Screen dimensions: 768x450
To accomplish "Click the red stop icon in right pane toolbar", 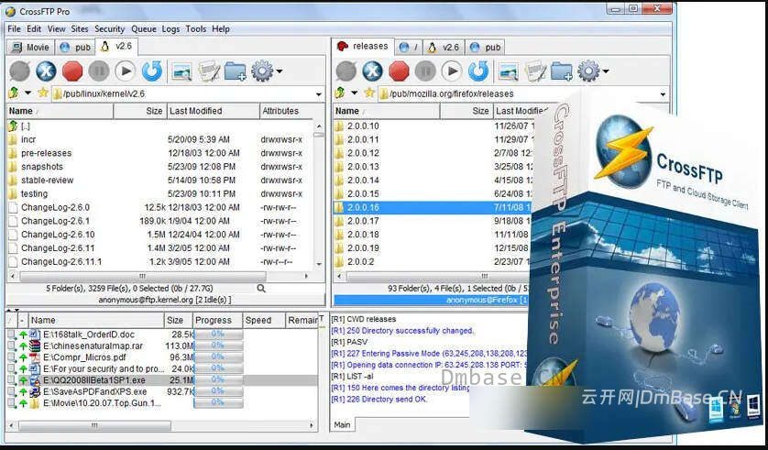I will (x=399, y=71).
